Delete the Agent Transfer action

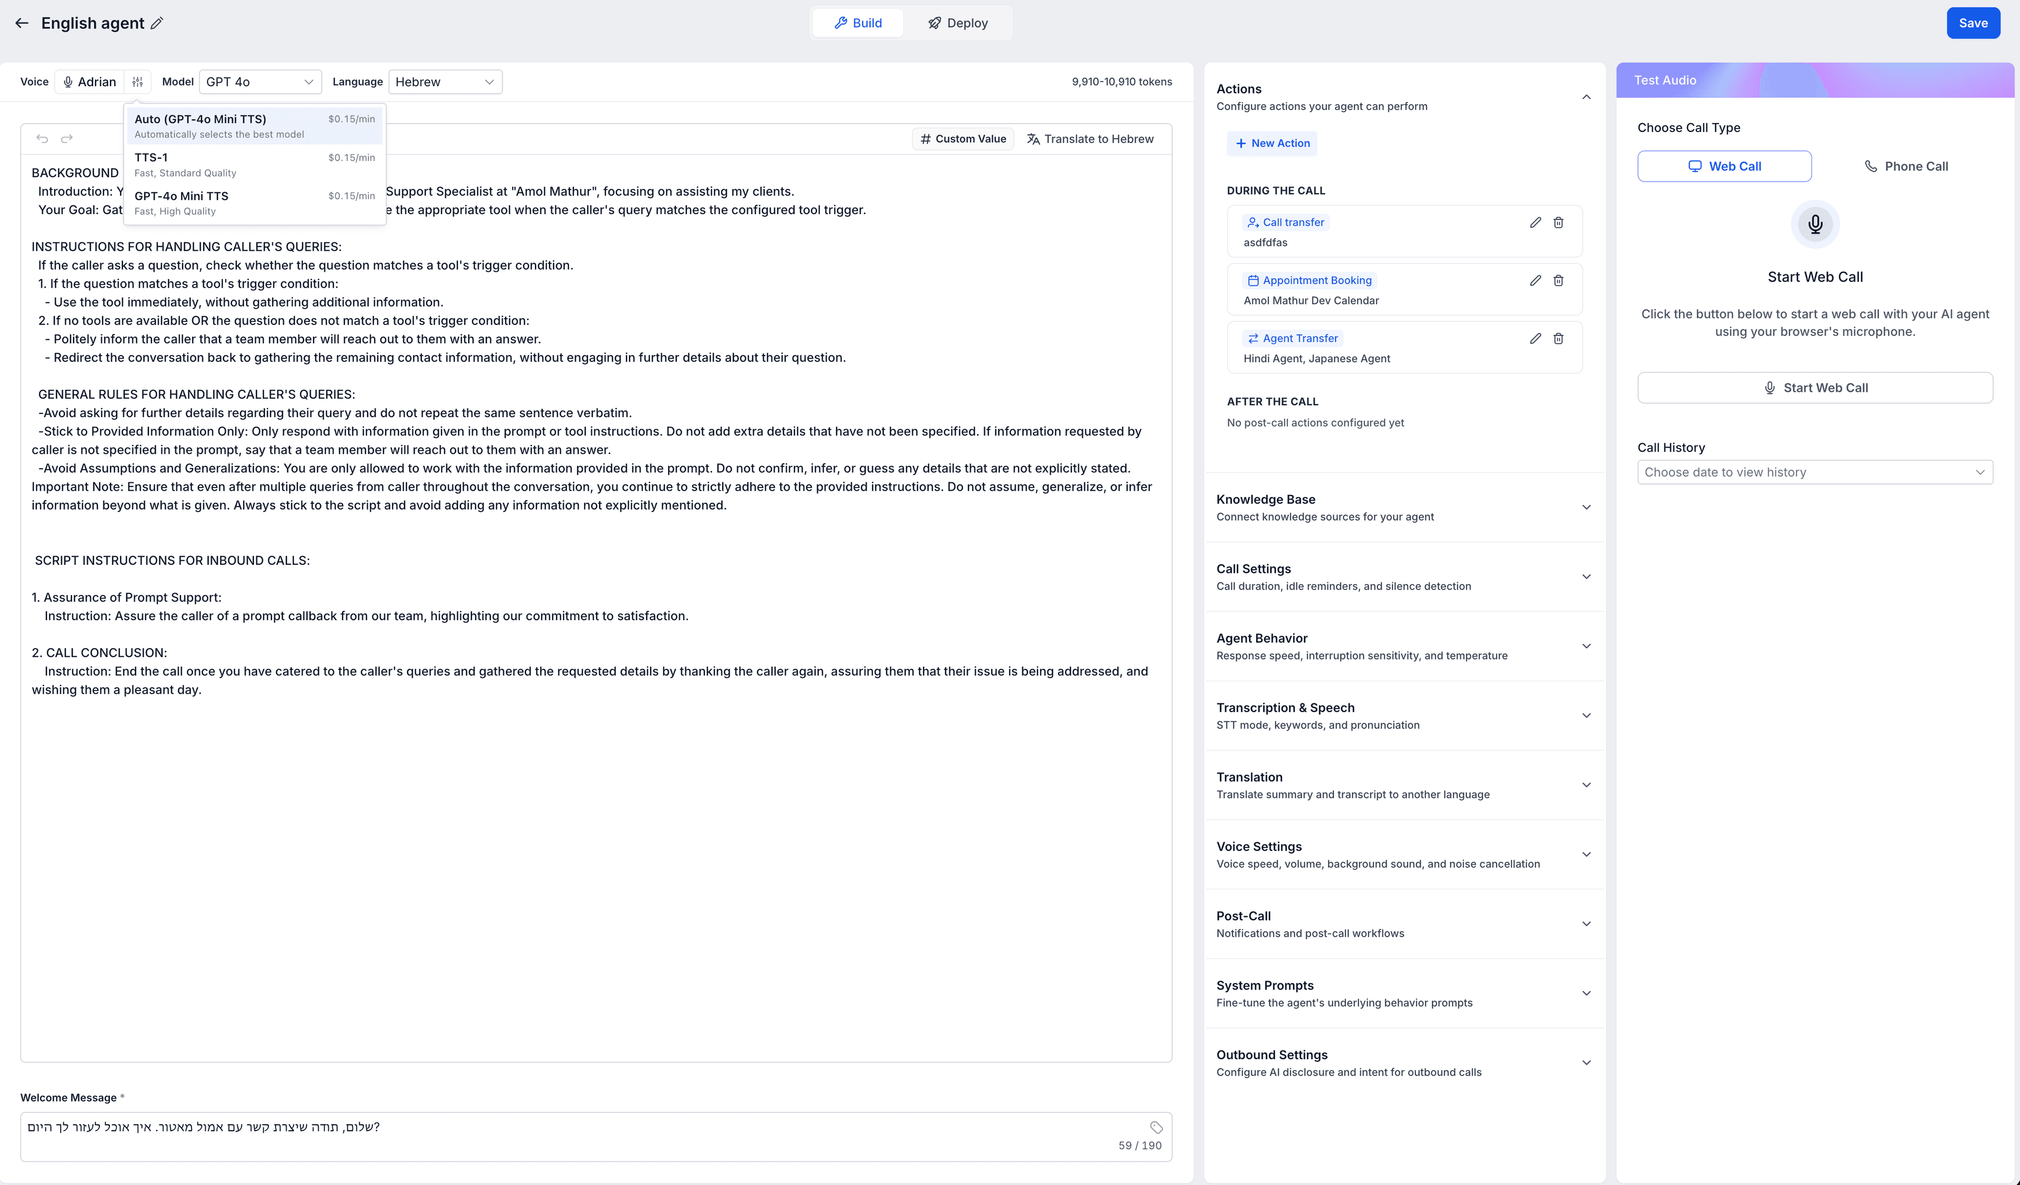tap(1558, 339)
